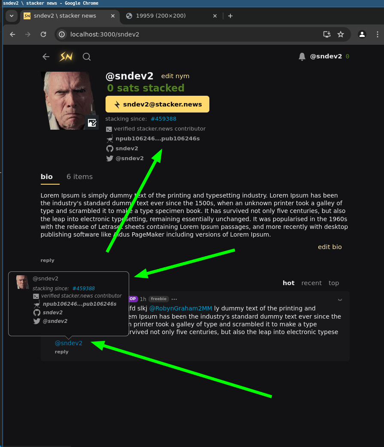384x447 pixels.
Task: Open the comment's three-dot options menu
Action: pyautogui.click(x=174, y=299)
